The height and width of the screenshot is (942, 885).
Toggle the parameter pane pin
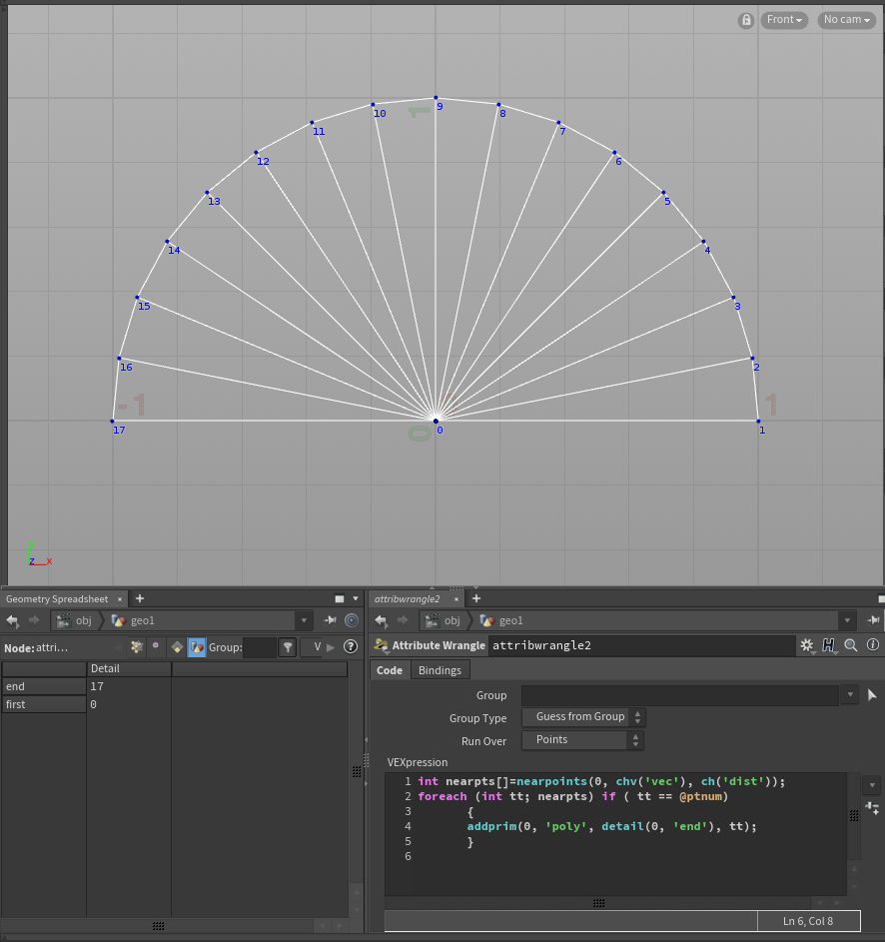tap(874, 620)
